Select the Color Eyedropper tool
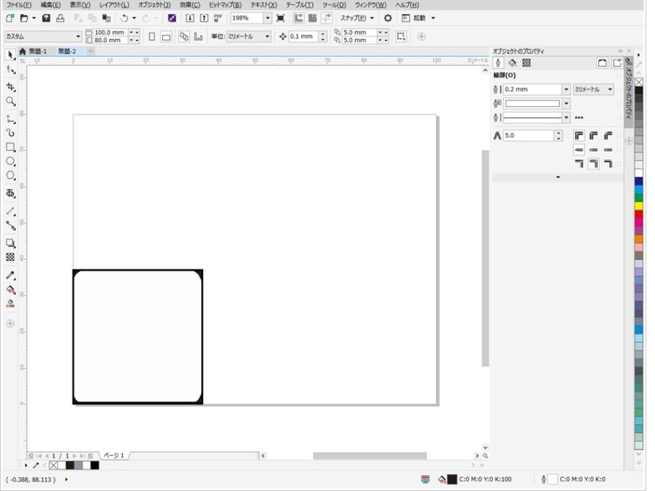 [11, 275]
